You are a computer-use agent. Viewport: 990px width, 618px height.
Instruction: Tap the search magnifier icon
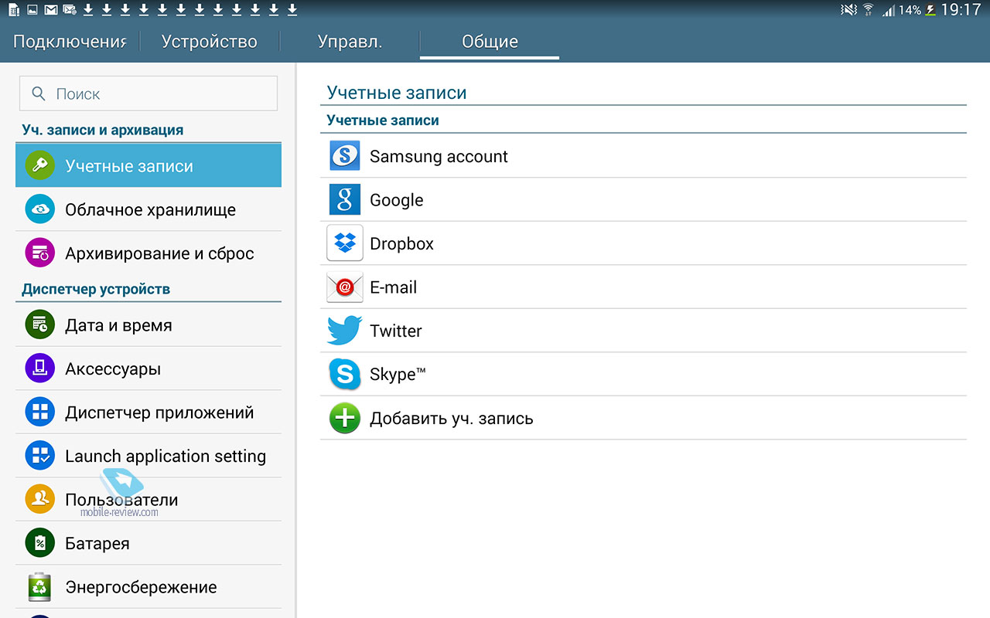point(39,94)
